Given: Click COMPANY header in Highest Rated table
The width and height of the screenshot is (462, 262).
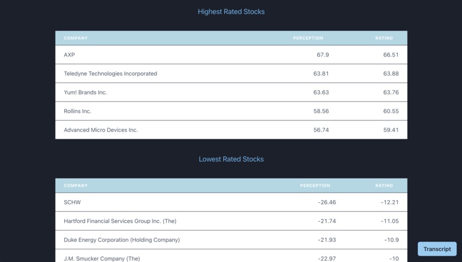Looking at the screenshot, I should pyautogui.click(x=76, y=38).
